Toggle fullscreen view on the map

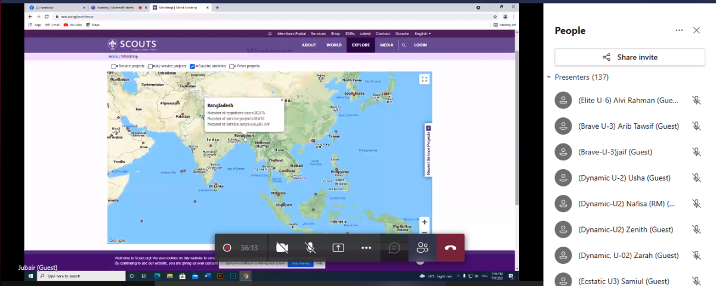point(424,79)
